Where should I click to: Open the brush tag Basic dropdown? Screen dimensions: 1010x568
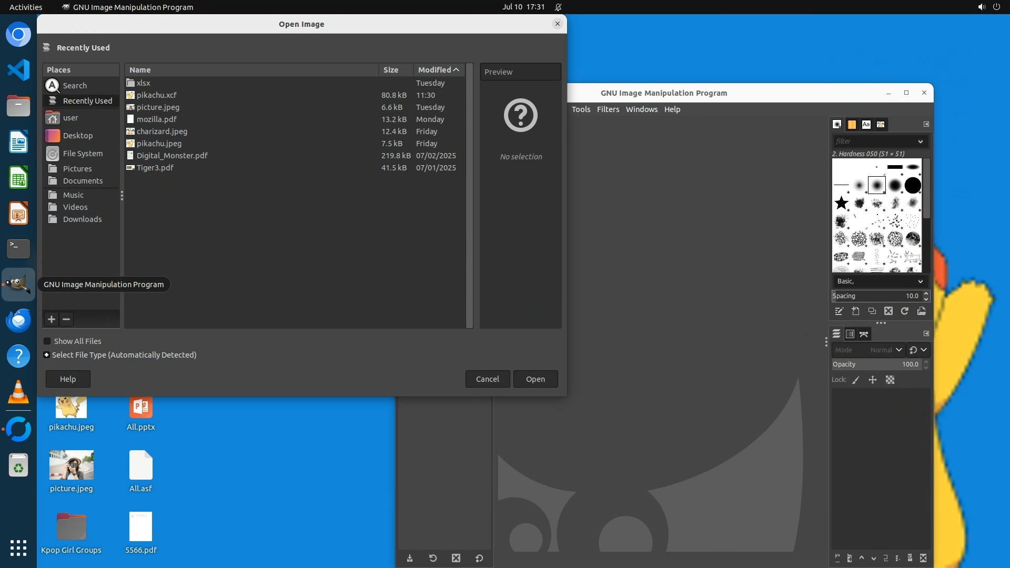click(x=880, y=281)
